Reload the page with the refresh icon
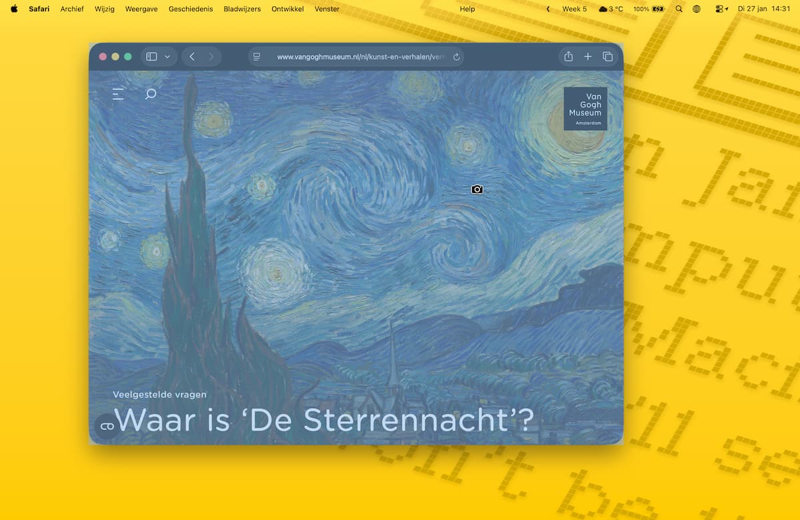Image resolution: width=800 pixels, height=520 pixels. tap(456, 57)
